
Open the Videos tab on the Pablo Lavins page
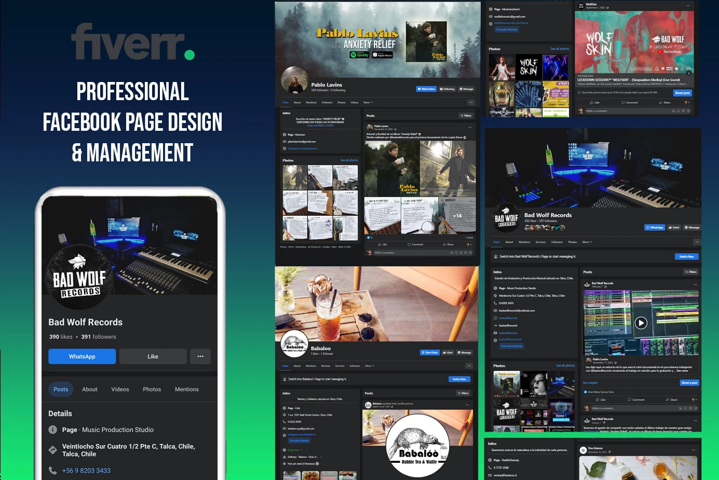(355, 102)
